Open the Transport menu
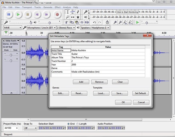Viewport: 175px width, 137px height. coord(27,7)
